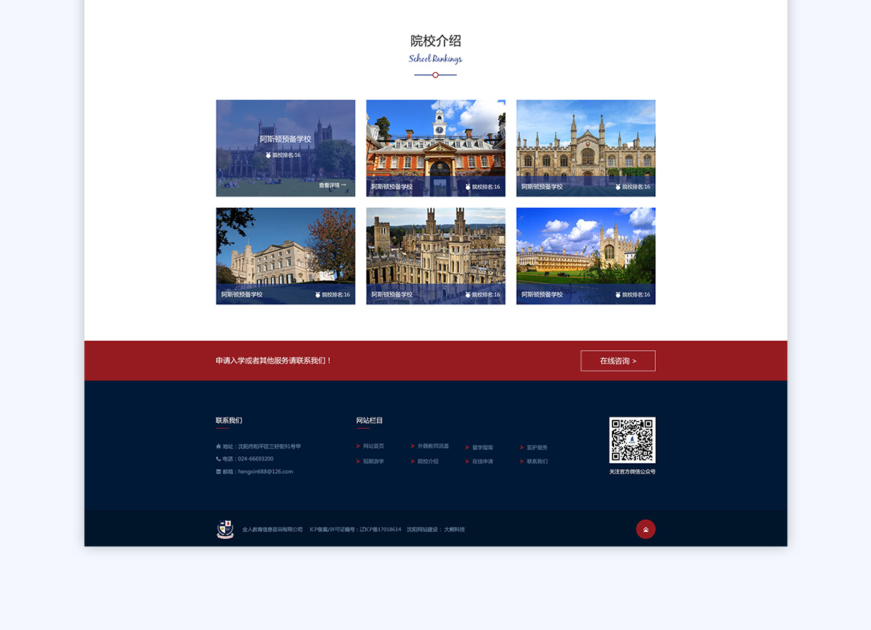The image size is (871, 630).
Task: Navigate to 短期游学 in the footer
Action: (373, 461)
